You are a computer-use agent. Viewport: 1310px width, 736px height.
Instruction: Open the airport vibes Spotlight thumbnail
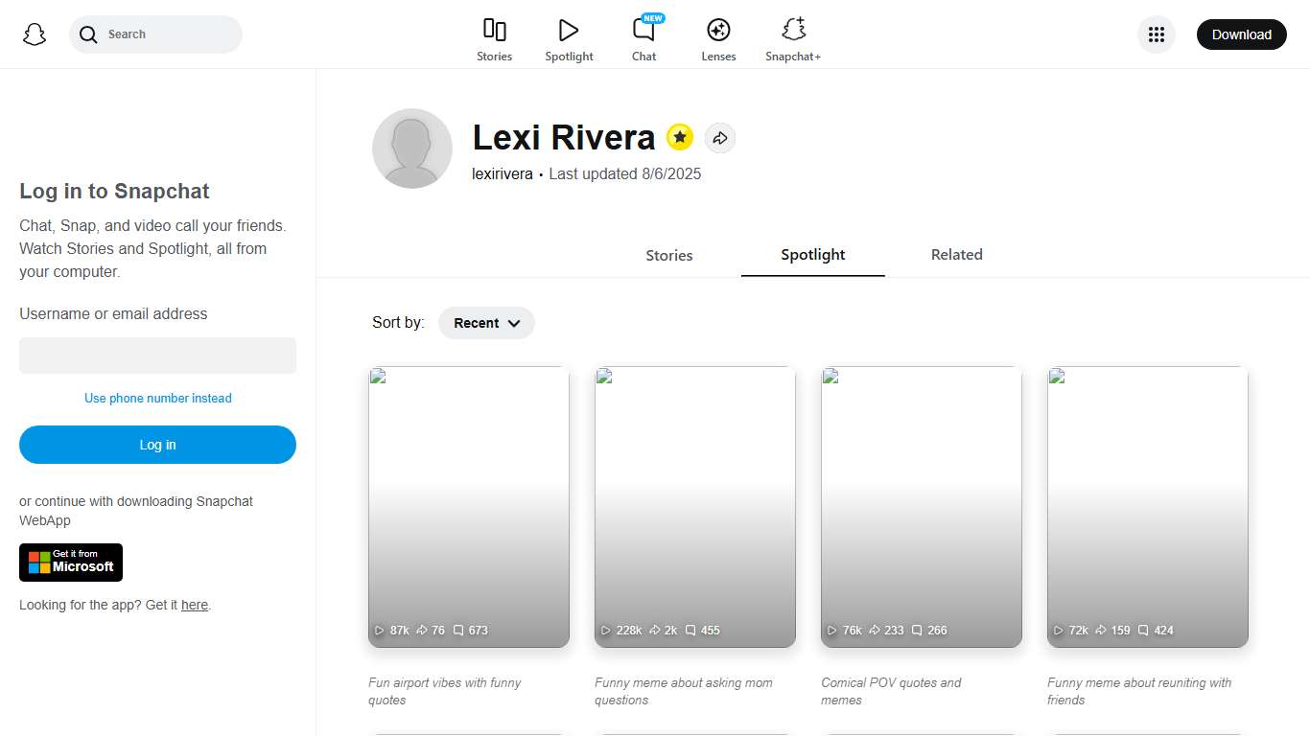pyautogui.click(x=468, y=506)
